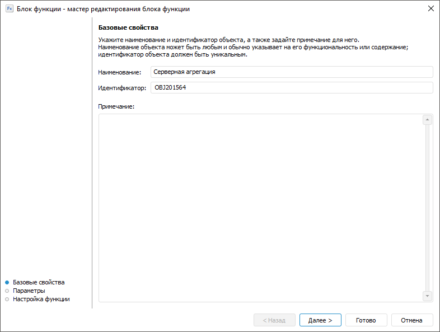Click the Примечание: label

click(x=116, y=106)
